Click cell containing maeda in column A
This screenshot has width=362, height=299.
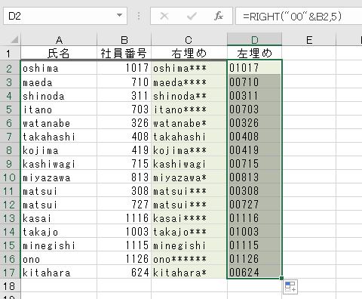[x=59, y=82]
